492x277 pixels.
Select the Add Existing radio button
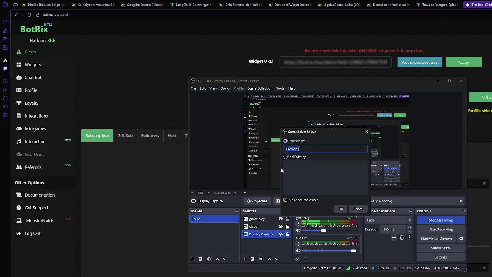coord(285,157)
